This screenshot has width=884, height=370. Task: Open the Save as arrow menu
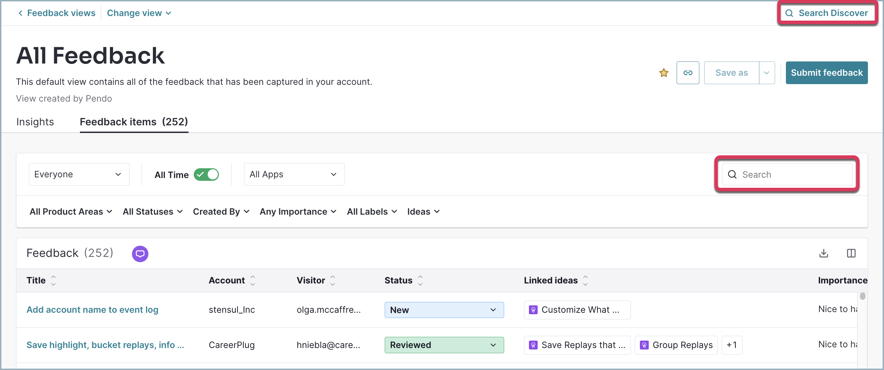(767, 73)
